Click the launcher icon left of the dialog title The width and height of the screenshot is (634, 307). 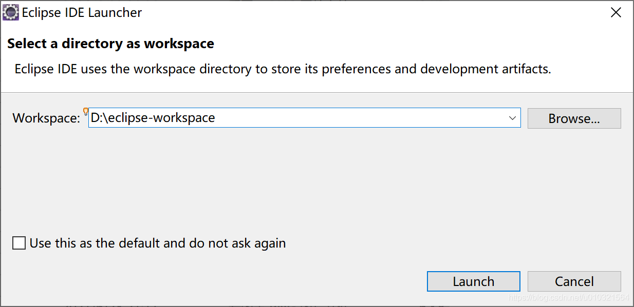point(11,12)
